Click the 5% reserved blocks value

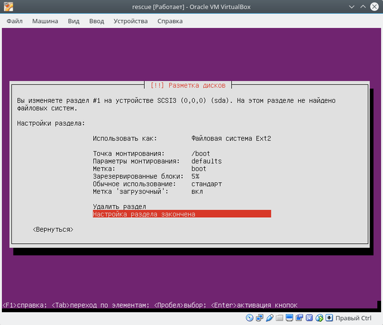point(195,176)
